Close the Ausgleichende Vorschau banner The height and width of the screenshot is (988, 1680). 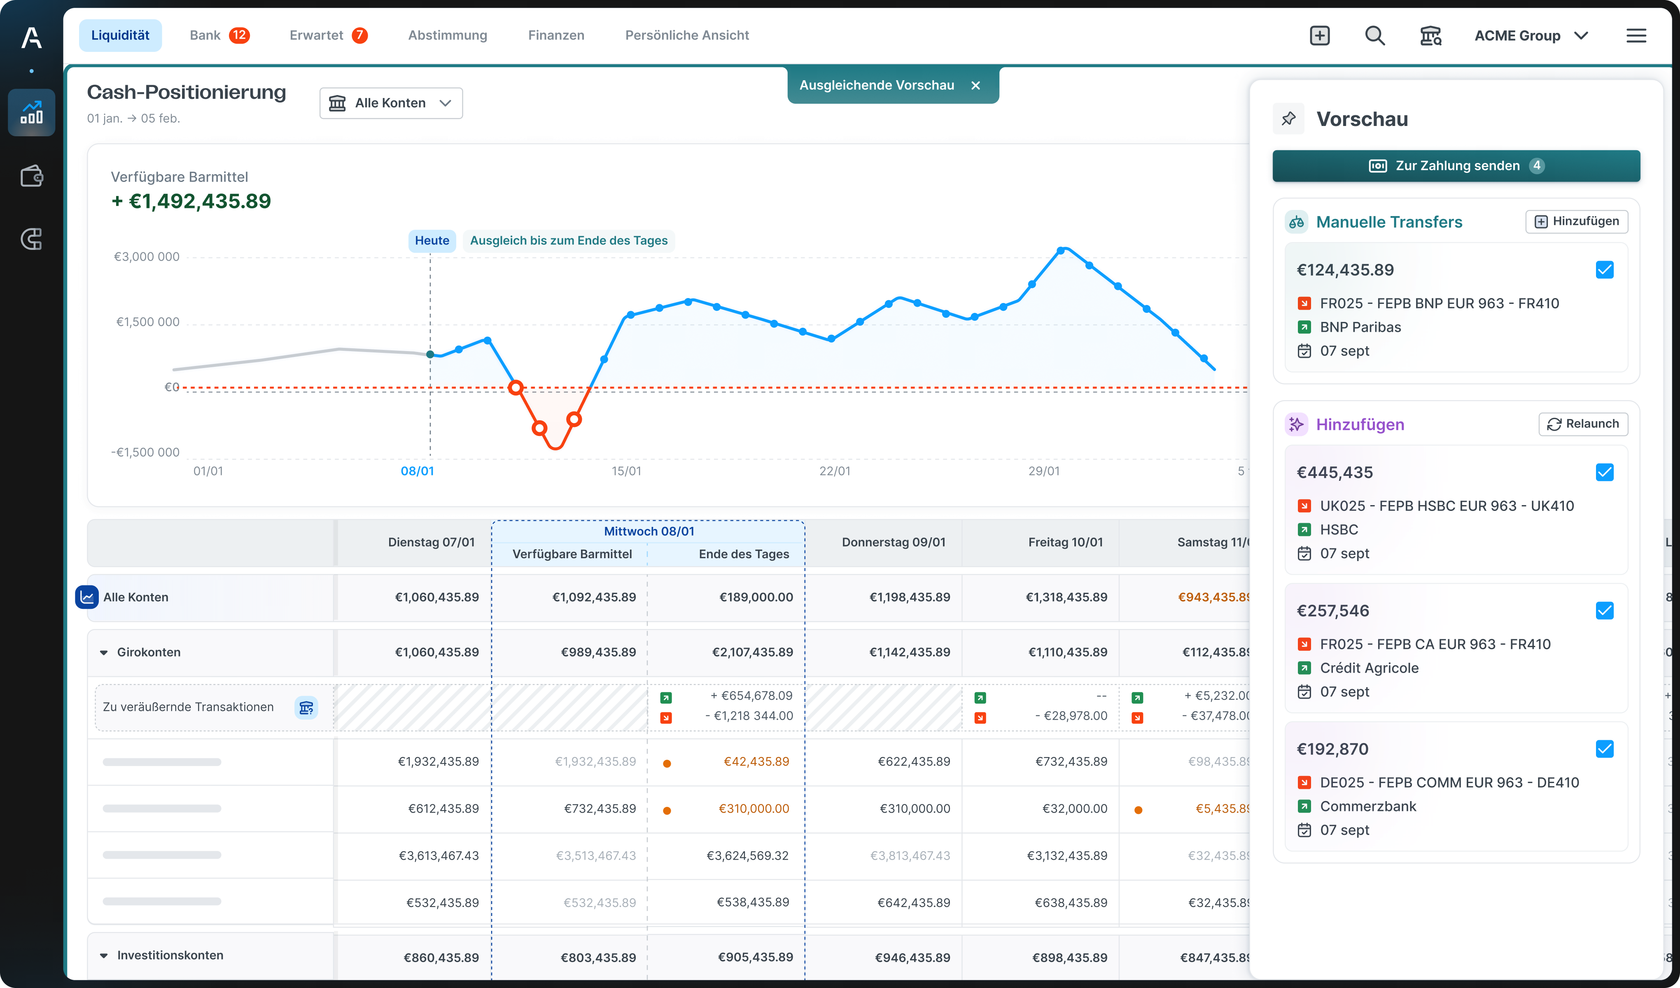pos(975,85)
